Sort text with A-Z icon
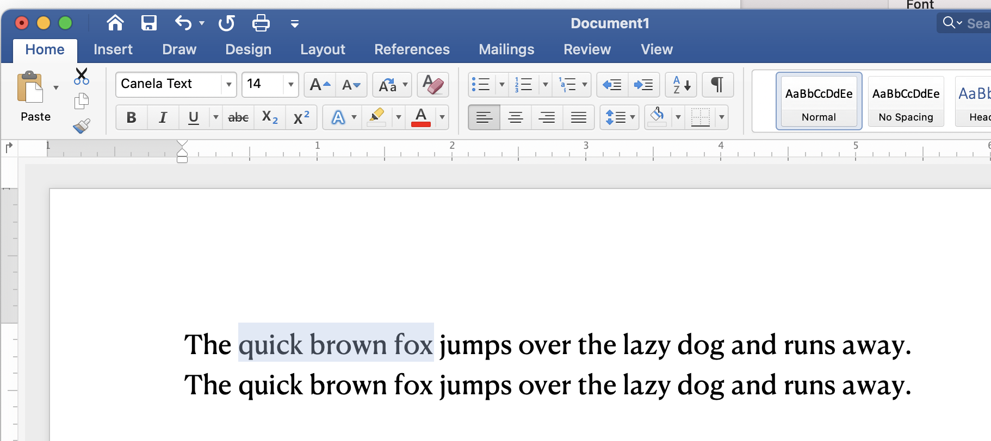Screen dimensions: 991x441 pos(681,85)
